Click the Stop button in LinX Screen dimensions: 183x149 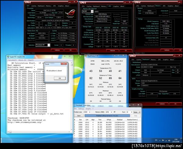(136, 116)
